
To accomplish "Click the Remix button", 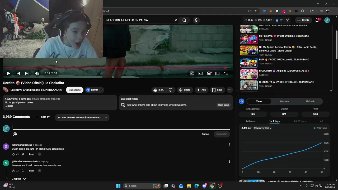I will (x=92, y=90).
